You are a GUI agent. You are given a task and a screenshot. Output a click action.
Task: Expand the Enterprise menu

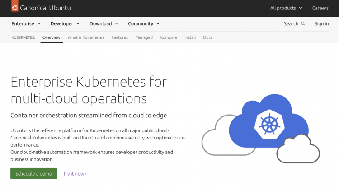[26, 23]
